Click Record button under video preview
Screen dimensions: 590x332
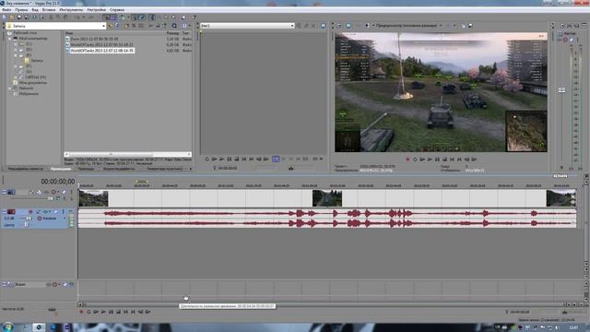(x=407, y=160)
